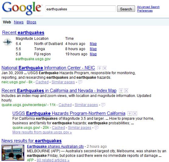
Task: Remove the National Earthquake Information Center result
Action: pos(105,68)
